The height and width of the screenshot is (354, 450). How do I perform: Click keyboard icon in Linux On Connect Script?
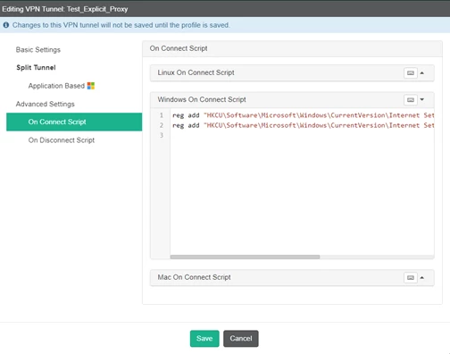pyautogui.click(x=411, y=73)
